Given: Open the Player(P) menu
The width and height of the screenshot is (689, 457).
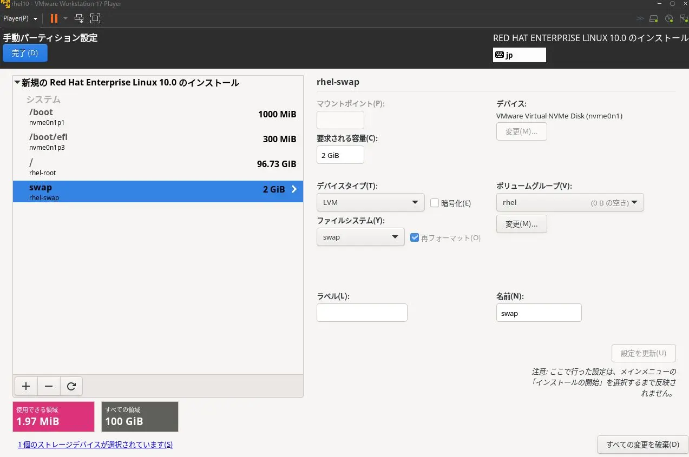Looking at the screenshot, I should click(19, 18).
